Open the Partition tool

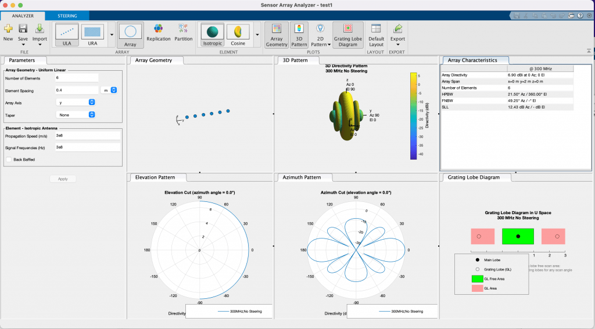click(x=183, y=32)
